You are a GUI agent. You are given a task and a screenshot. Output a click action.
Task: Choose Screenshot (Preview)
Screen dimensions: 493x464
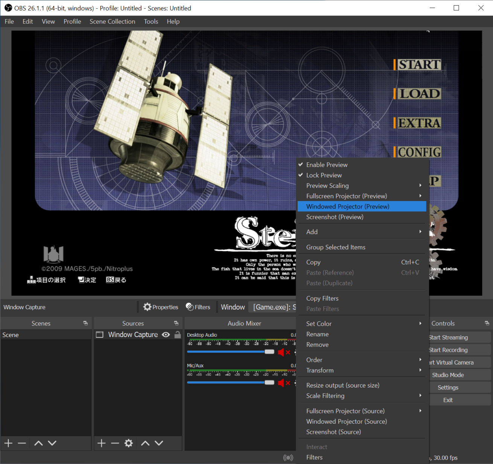[x=362, y=217]
